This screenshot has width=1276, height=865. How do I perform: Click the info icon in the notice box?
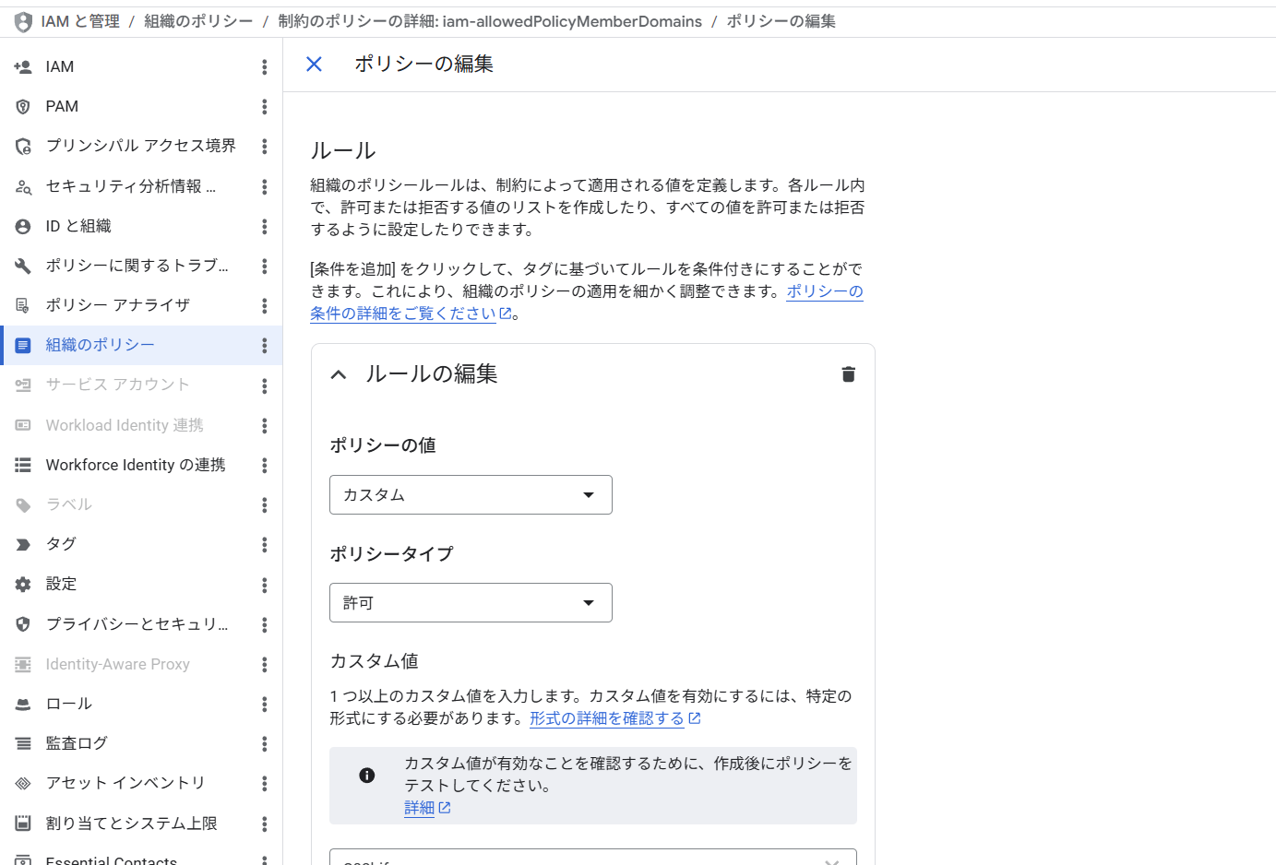click(x=367, y=775)
